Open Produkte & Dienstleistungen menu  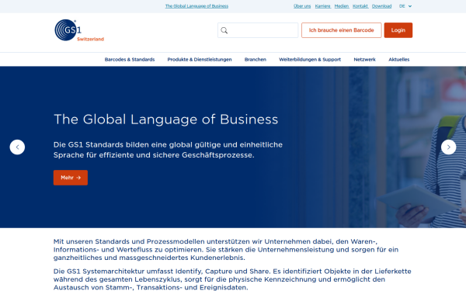pos(200,60)
